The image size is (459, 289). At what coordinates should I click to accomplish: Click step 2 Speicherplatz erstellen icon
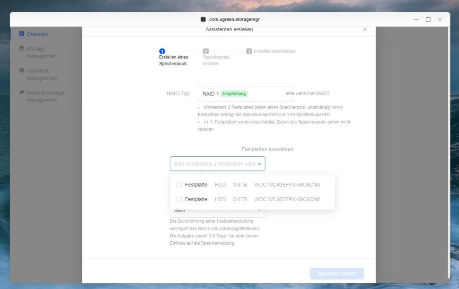[x=206, y=51]
